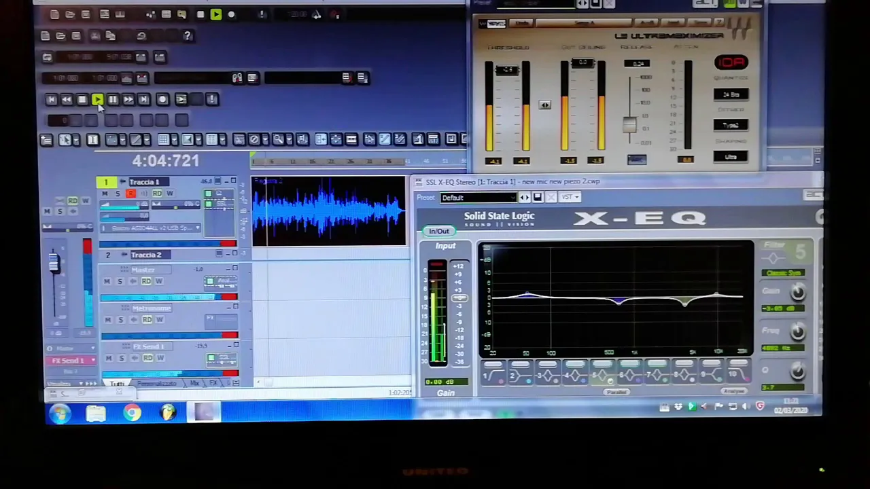Rewind to the project start
Viewport: 870px width, 489px height.
[x=52, y=99]
